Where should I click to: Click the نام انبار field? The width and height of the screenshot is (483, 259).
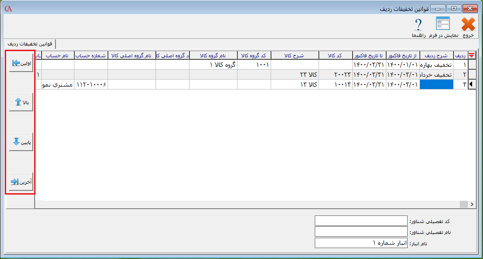pos(361,242)
